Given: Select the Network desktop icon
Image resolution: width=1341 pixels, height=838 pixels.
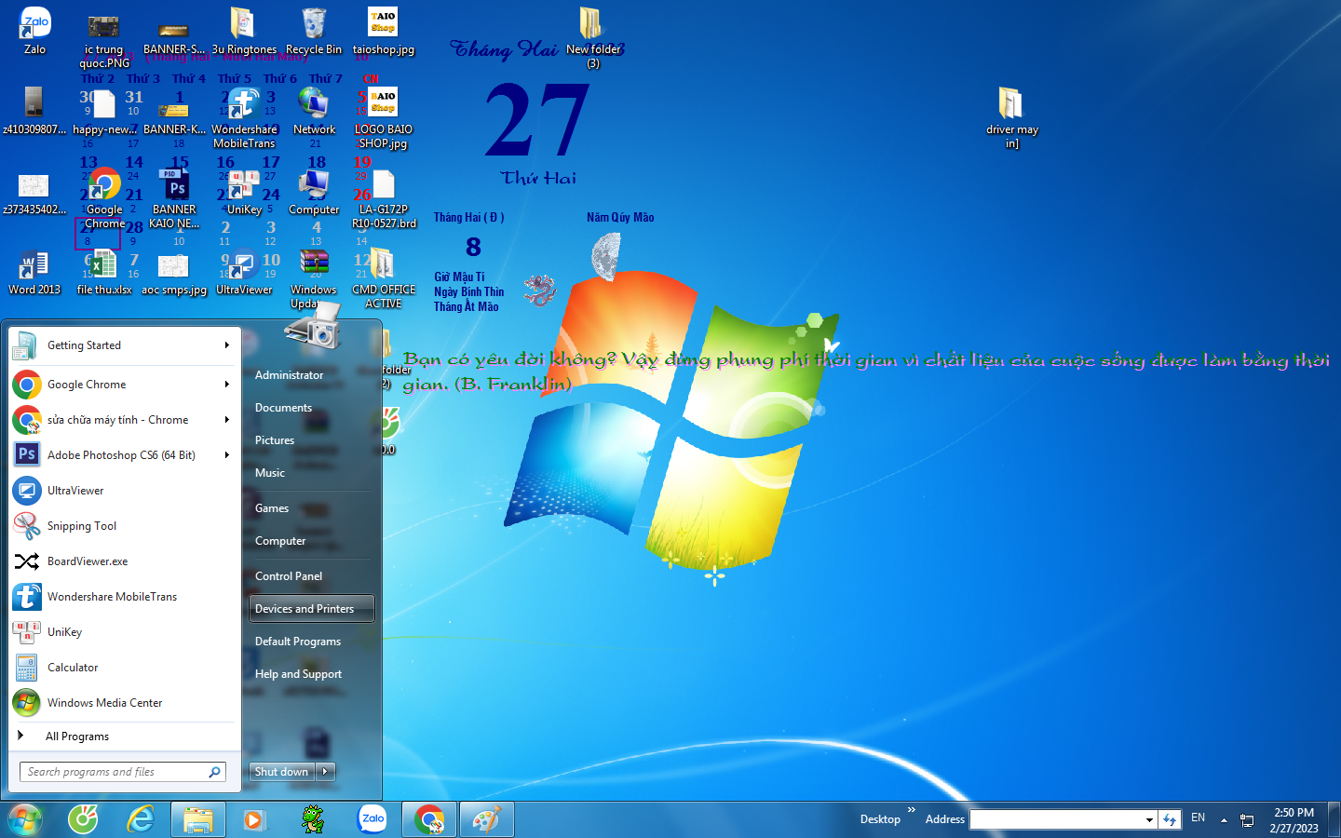Looking at the screenshot, I should (314, 111).
